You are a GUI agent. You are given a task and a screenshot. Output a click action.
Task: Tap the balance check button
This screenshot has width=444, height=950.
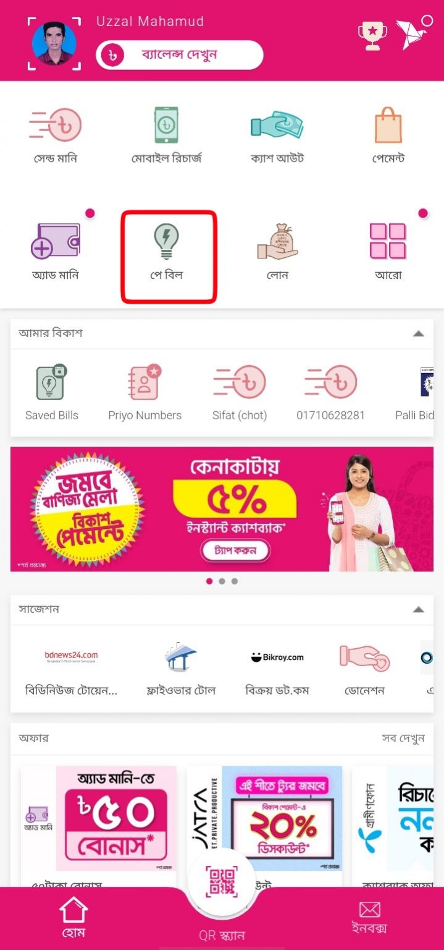point(180,55)
